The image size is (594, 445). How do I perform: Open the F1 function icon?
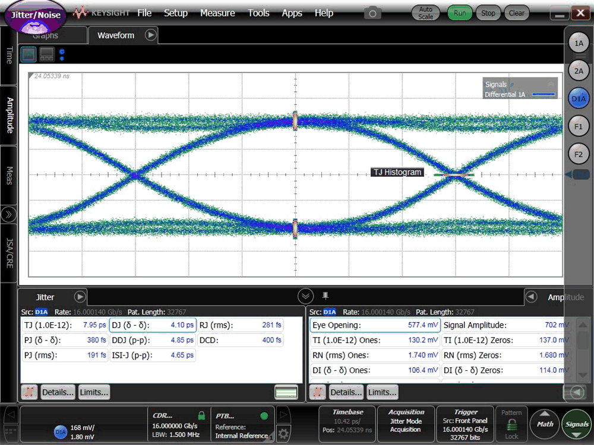(578, 126)
